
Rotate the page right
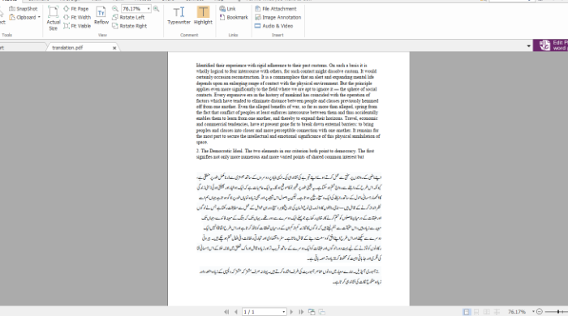(x=129, y=26)
